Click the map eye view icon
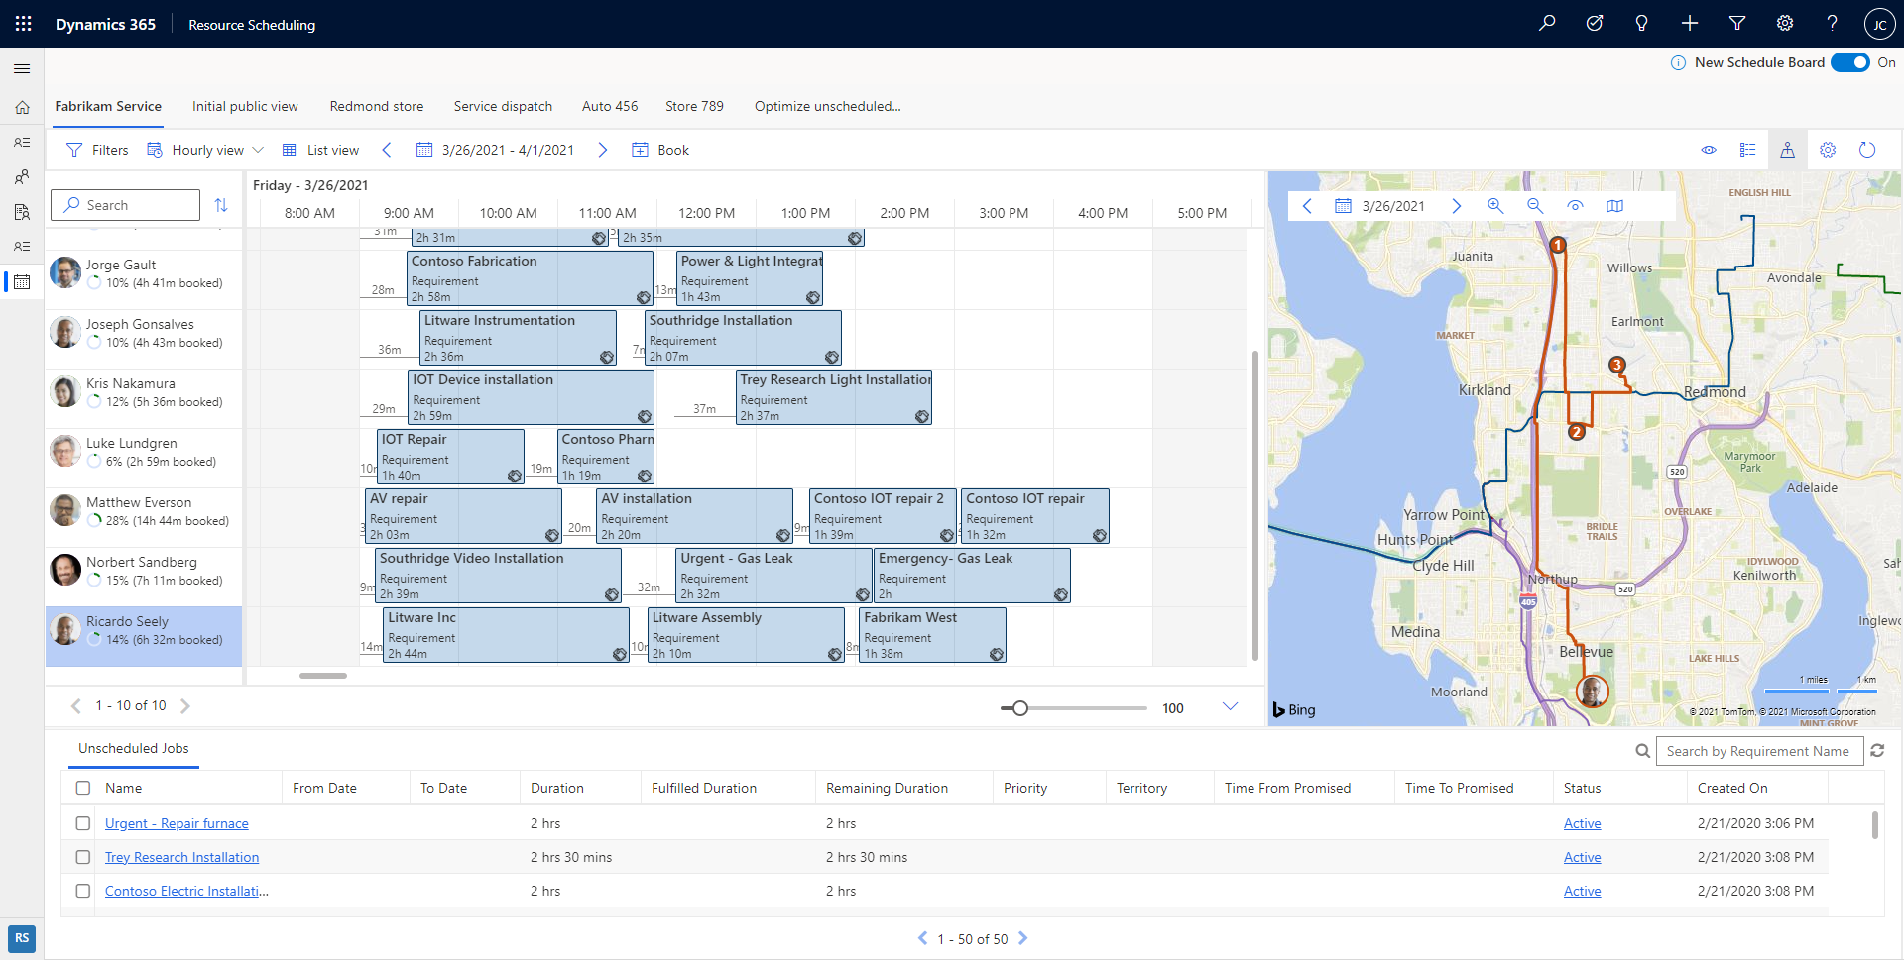1904x960 pixels. [1575, 206]
